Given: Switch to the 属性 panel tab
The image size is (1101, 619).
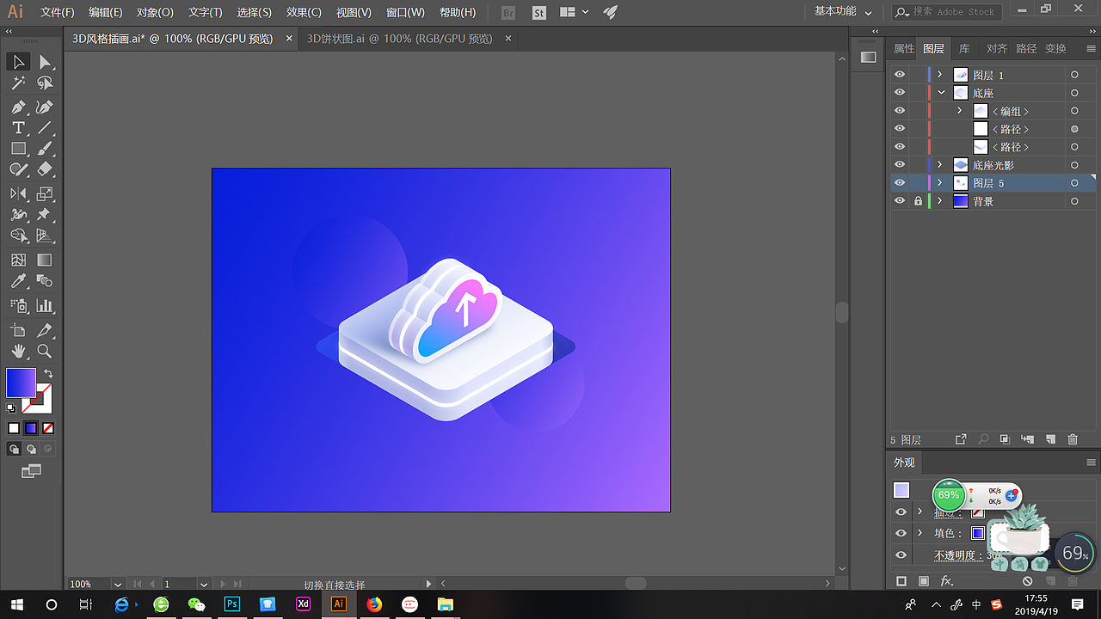Looking at the screenshot, I should [904, 48].
